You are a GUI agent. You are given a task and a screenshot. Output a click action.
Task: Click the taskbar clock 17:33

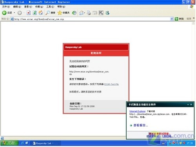190,143
